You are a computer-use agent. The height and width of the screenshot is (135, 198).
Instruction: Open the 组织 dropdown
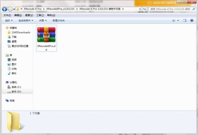coord(9,20)
